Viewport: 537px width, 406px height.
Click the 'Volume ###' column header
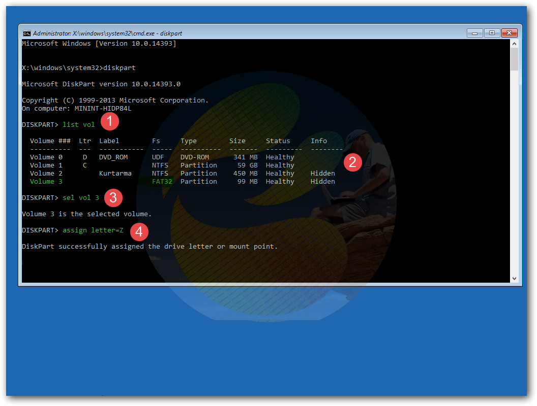tap(50, 141)
